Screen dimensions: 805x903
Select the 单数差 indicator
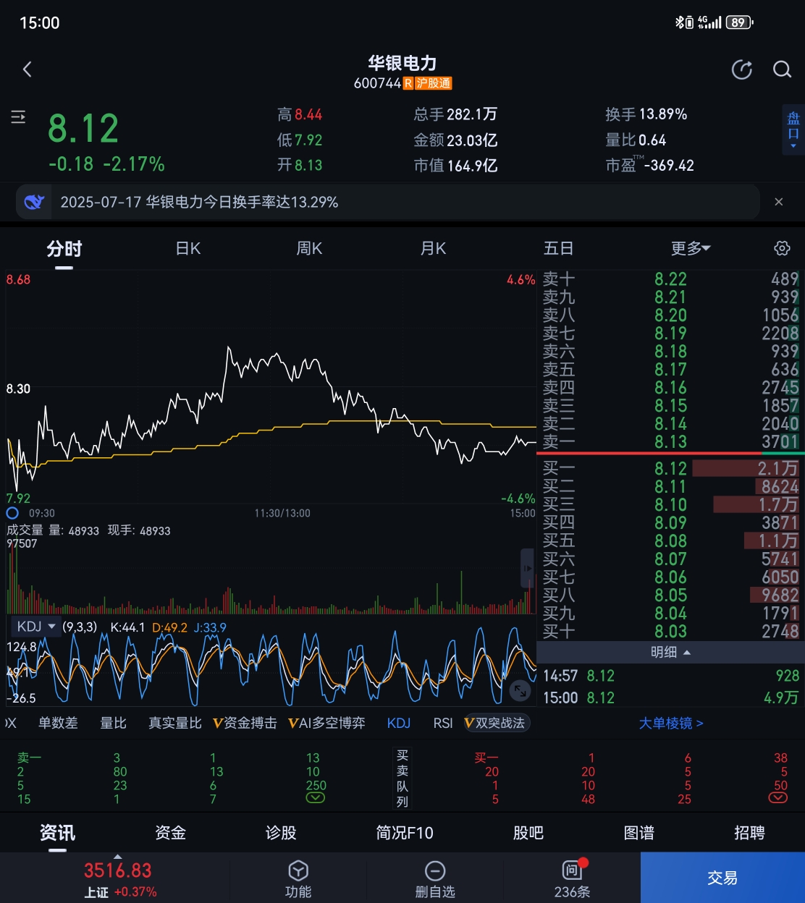(58, 723)
